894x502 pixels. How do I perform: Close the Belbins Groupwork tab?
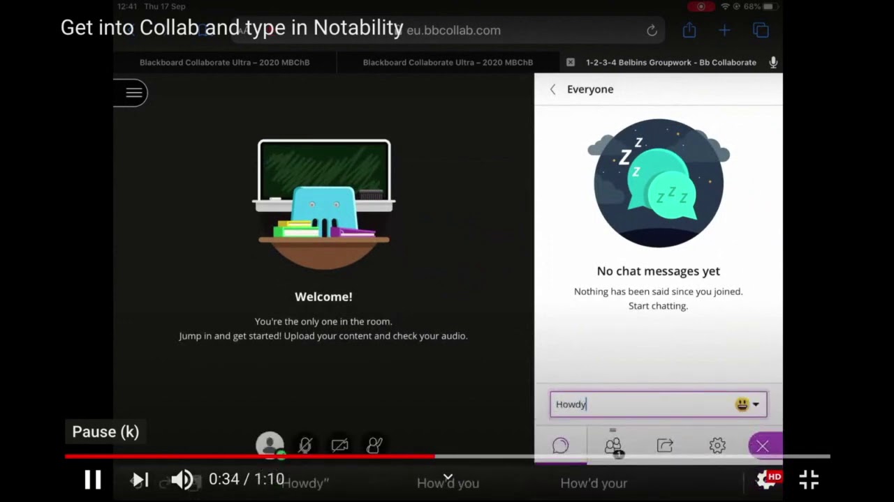click(x=570, y=62)
